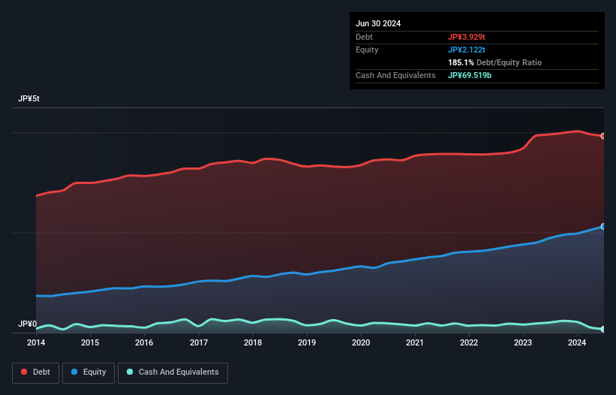
Task: Click the JP¥0 y-axis label
Action: pos(27,324)
